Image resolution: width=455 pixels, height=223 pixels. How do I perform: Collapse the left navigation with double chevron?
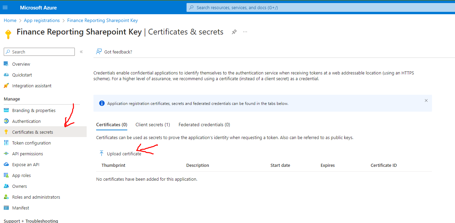pyautogui.click(x=81, y=52)
